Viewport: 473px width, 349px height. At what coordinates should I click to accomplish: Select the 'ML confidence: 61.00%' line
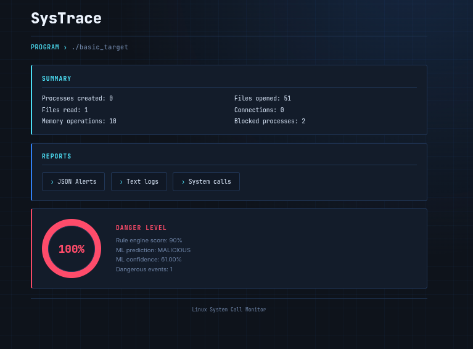149,260
